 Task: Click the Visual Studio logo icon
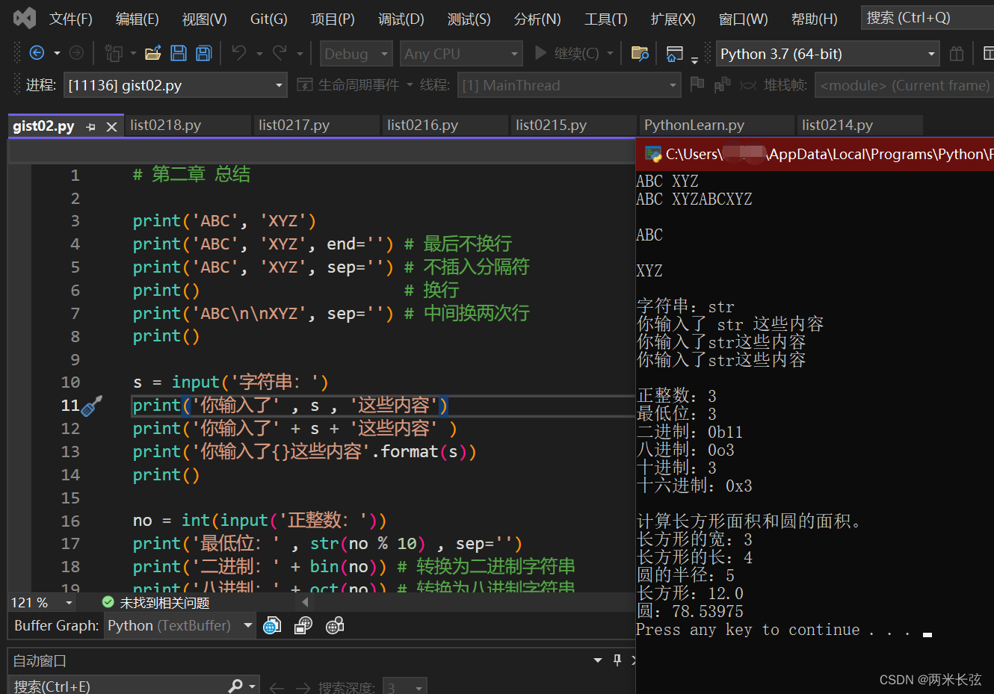click(25, 18)
